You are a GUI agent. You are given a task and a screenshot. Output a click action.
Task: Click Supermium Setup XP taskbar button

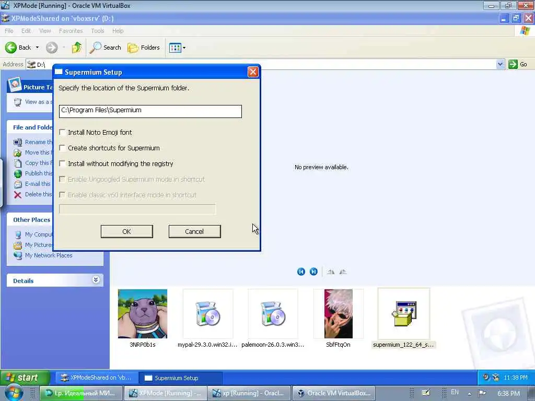point(181,378)
